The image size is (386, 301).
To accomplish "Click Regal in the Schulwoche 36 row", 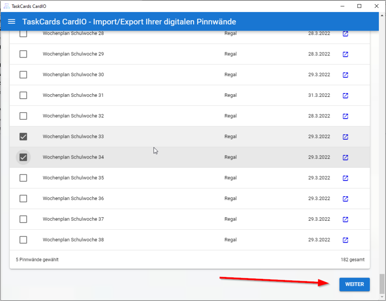I will [x=230, y=199].
